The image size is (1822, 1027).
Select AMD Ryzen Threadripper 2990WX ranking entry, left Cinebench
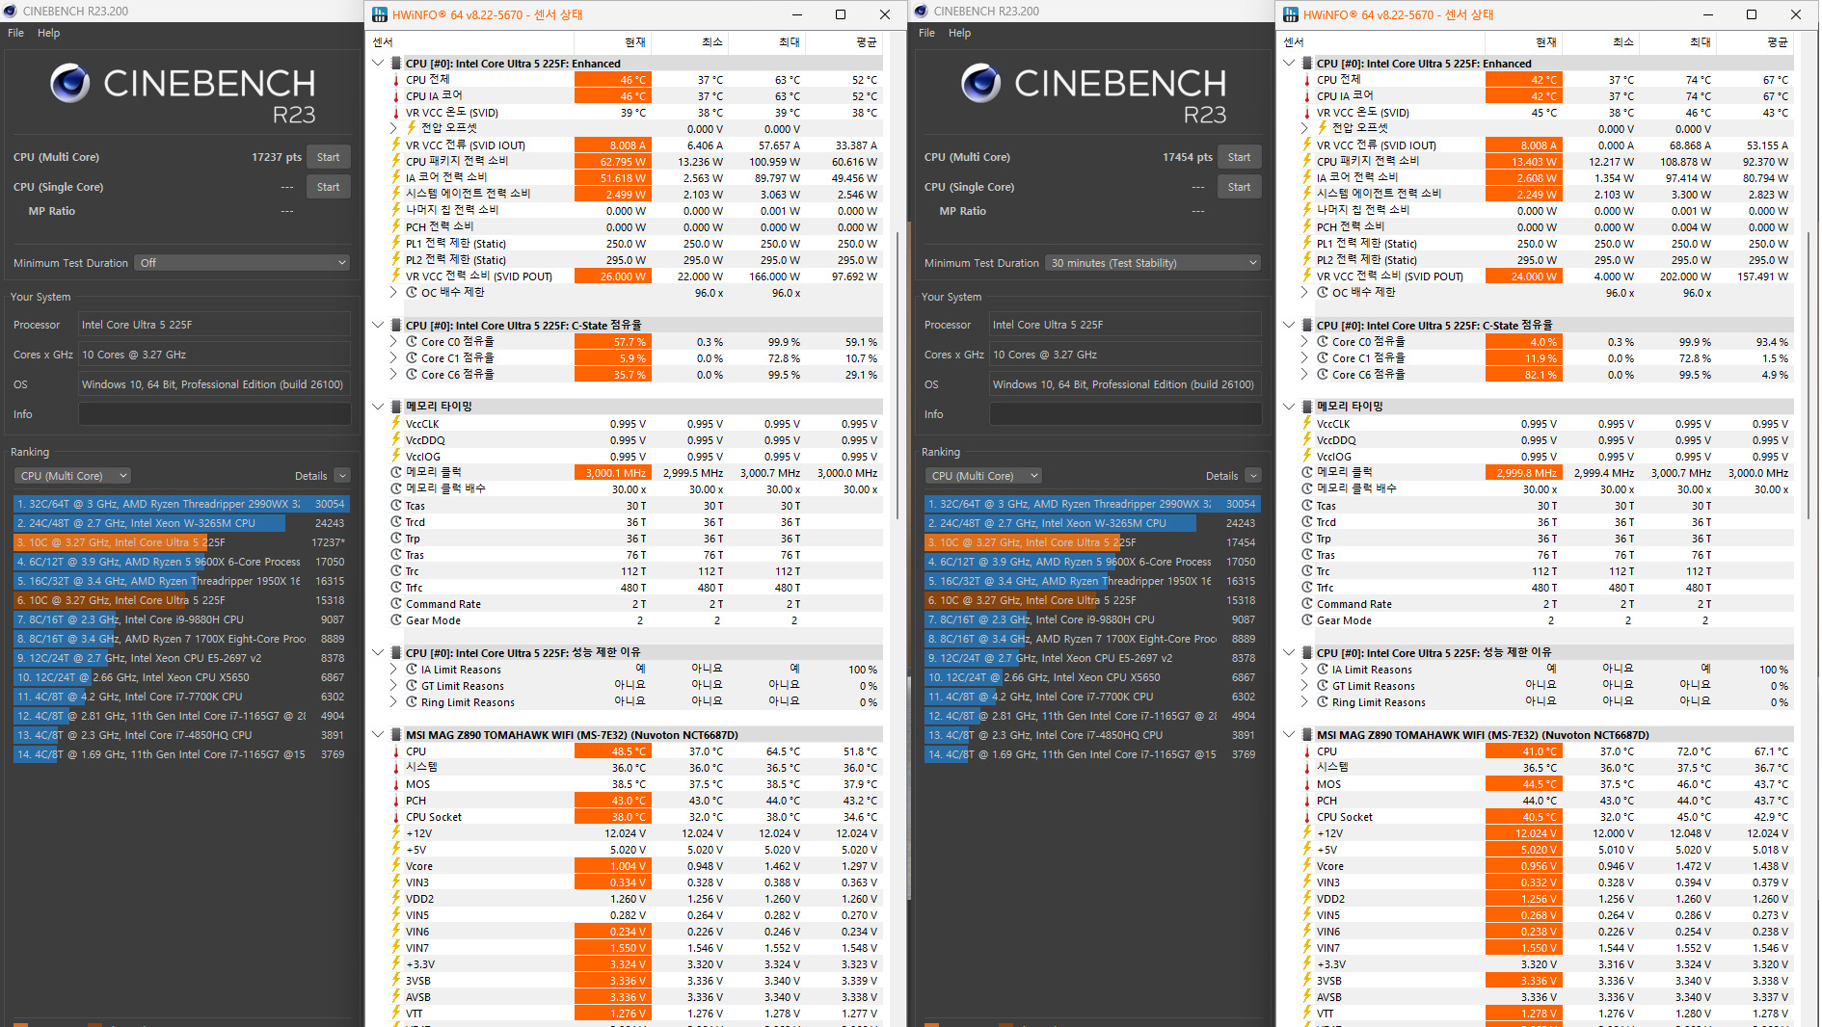[181, 504]
